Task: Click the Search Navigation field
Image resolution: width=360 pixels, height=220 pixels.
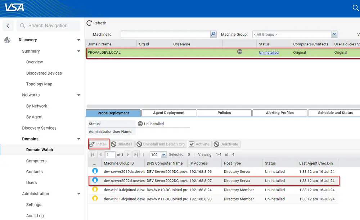Action: (x=48, y=26)
